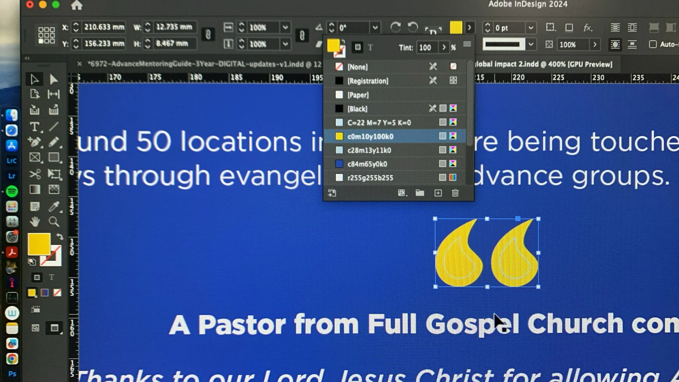Toggle formatting affects text button in swatches
The width and height of the screenshot is (679, 382).
click(370, 47)
